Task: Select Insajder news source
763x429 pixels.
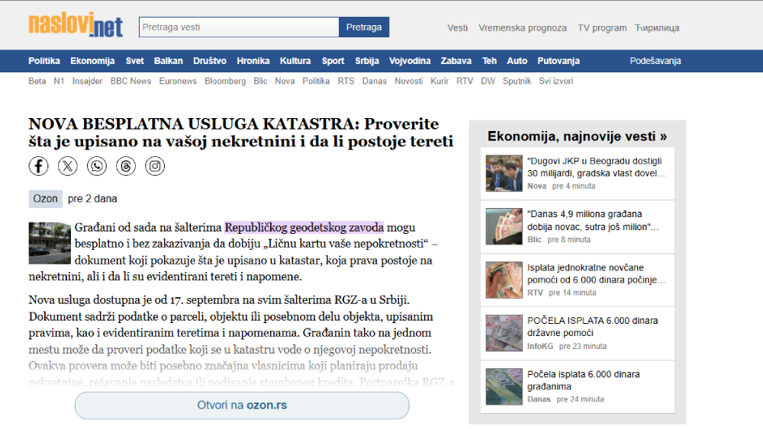Action: (88, 81)
